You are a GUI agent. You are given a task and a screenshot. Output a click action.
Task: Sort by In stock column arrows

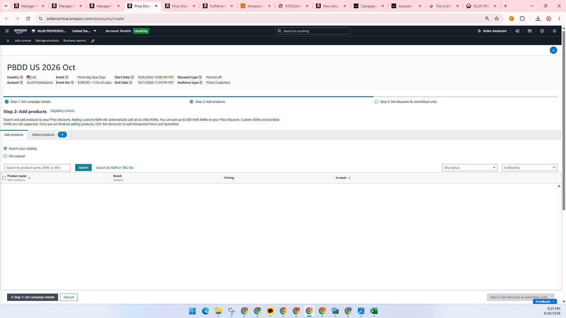point(349,178)
